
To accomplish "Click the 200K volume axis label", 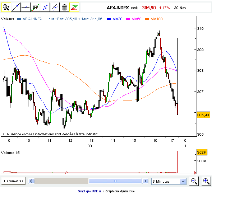I will point(202,161).
